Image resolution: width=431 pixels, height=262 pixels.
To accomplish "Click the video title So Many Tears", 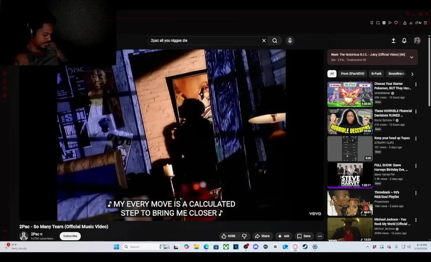I will 64,227.
